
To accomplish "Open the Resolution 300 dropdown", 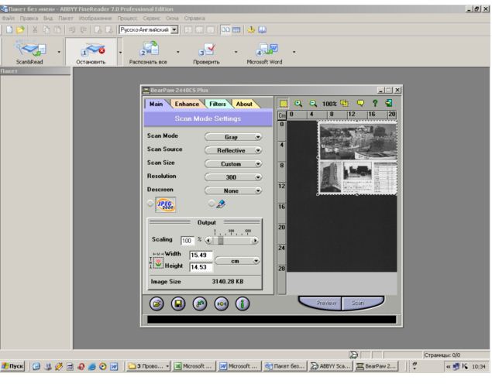I will pos(233,177).
